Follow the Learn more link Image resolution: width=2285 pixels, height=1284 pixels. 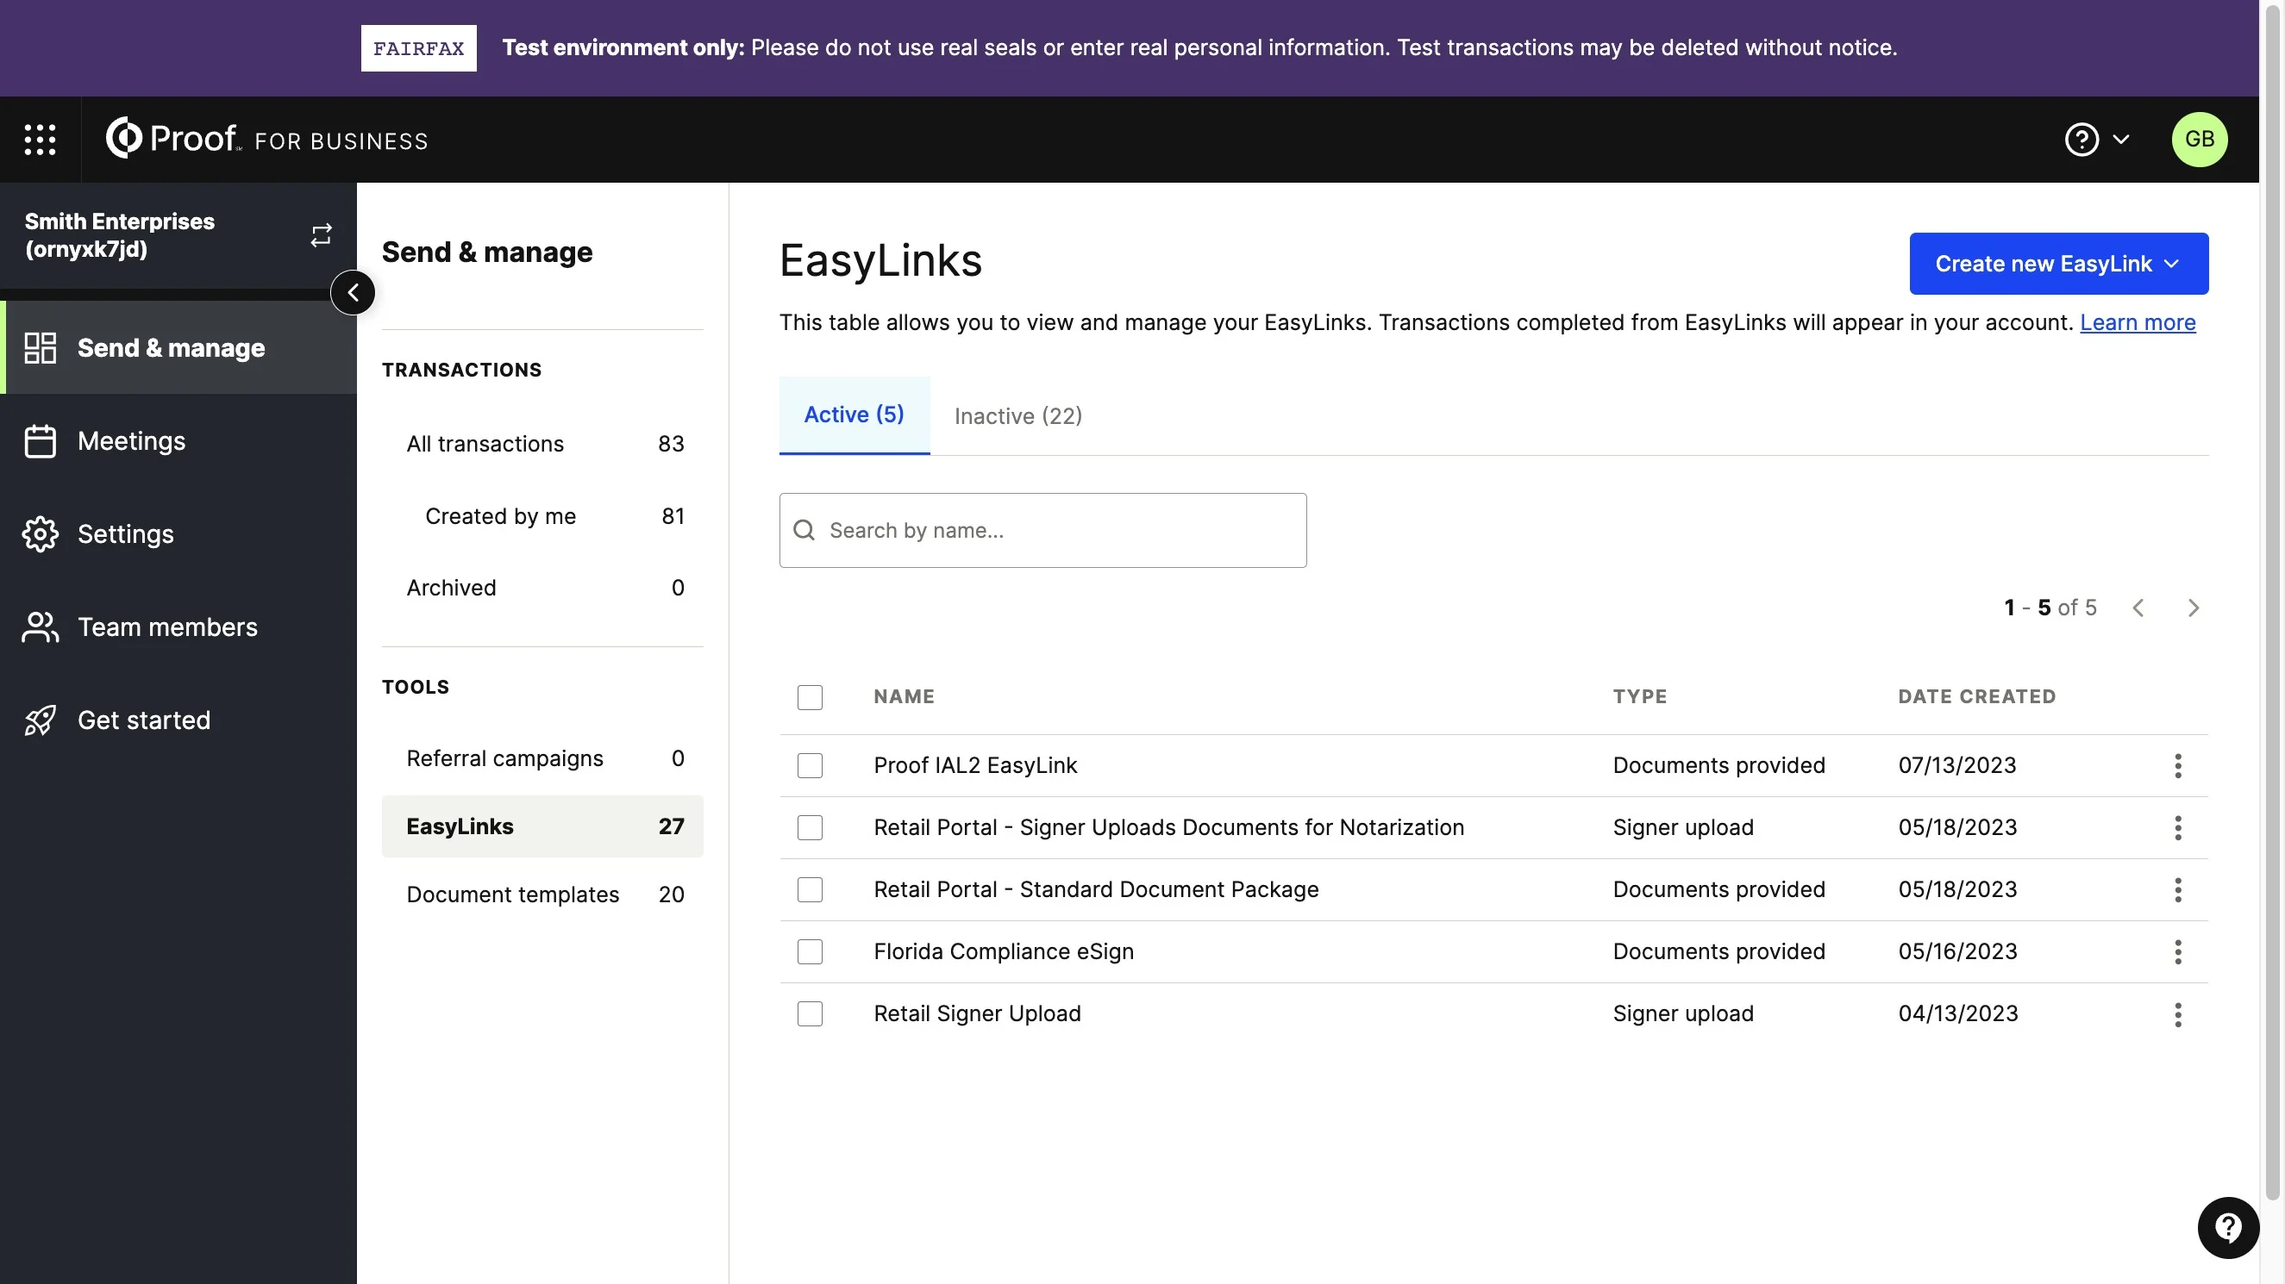click(x=2137, y=322)
